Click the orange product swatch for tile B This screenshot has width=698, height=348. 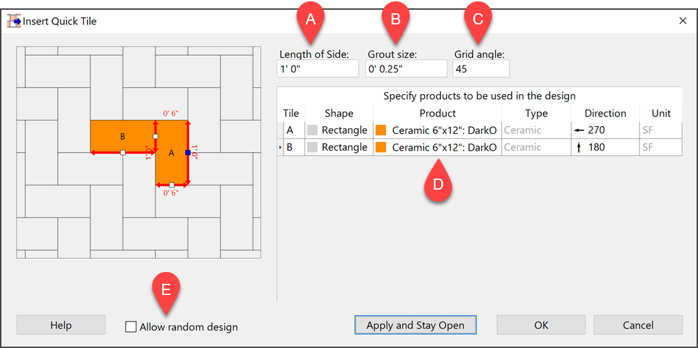[x=380, y=147]
